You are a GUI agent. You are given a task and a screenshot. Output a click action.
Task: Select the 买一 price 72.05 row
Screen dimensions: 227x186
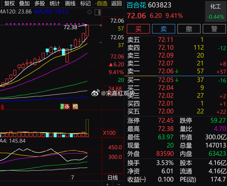tap(175, 80)
